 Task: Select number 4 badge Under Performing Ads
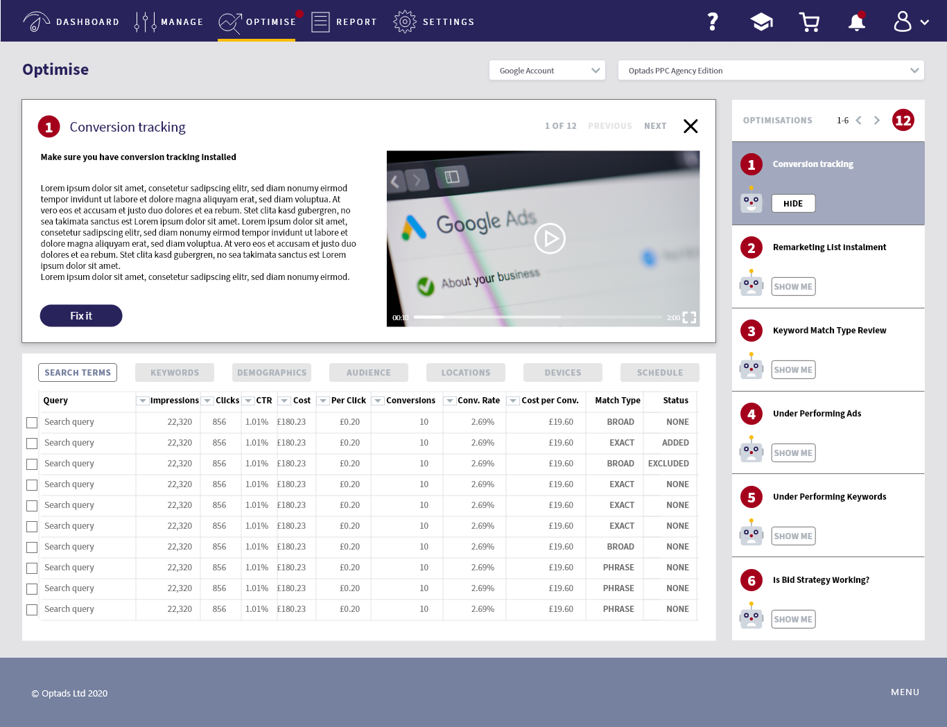[x=751, y=414]
